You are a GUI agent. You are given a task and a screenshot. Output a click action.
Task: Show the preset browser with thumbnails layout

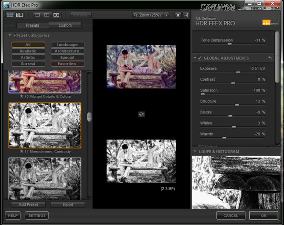coord(20,15)
